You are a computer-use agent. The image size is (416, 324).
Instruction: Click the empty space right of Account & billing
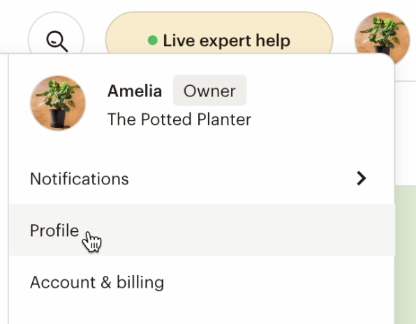(278, 282)
